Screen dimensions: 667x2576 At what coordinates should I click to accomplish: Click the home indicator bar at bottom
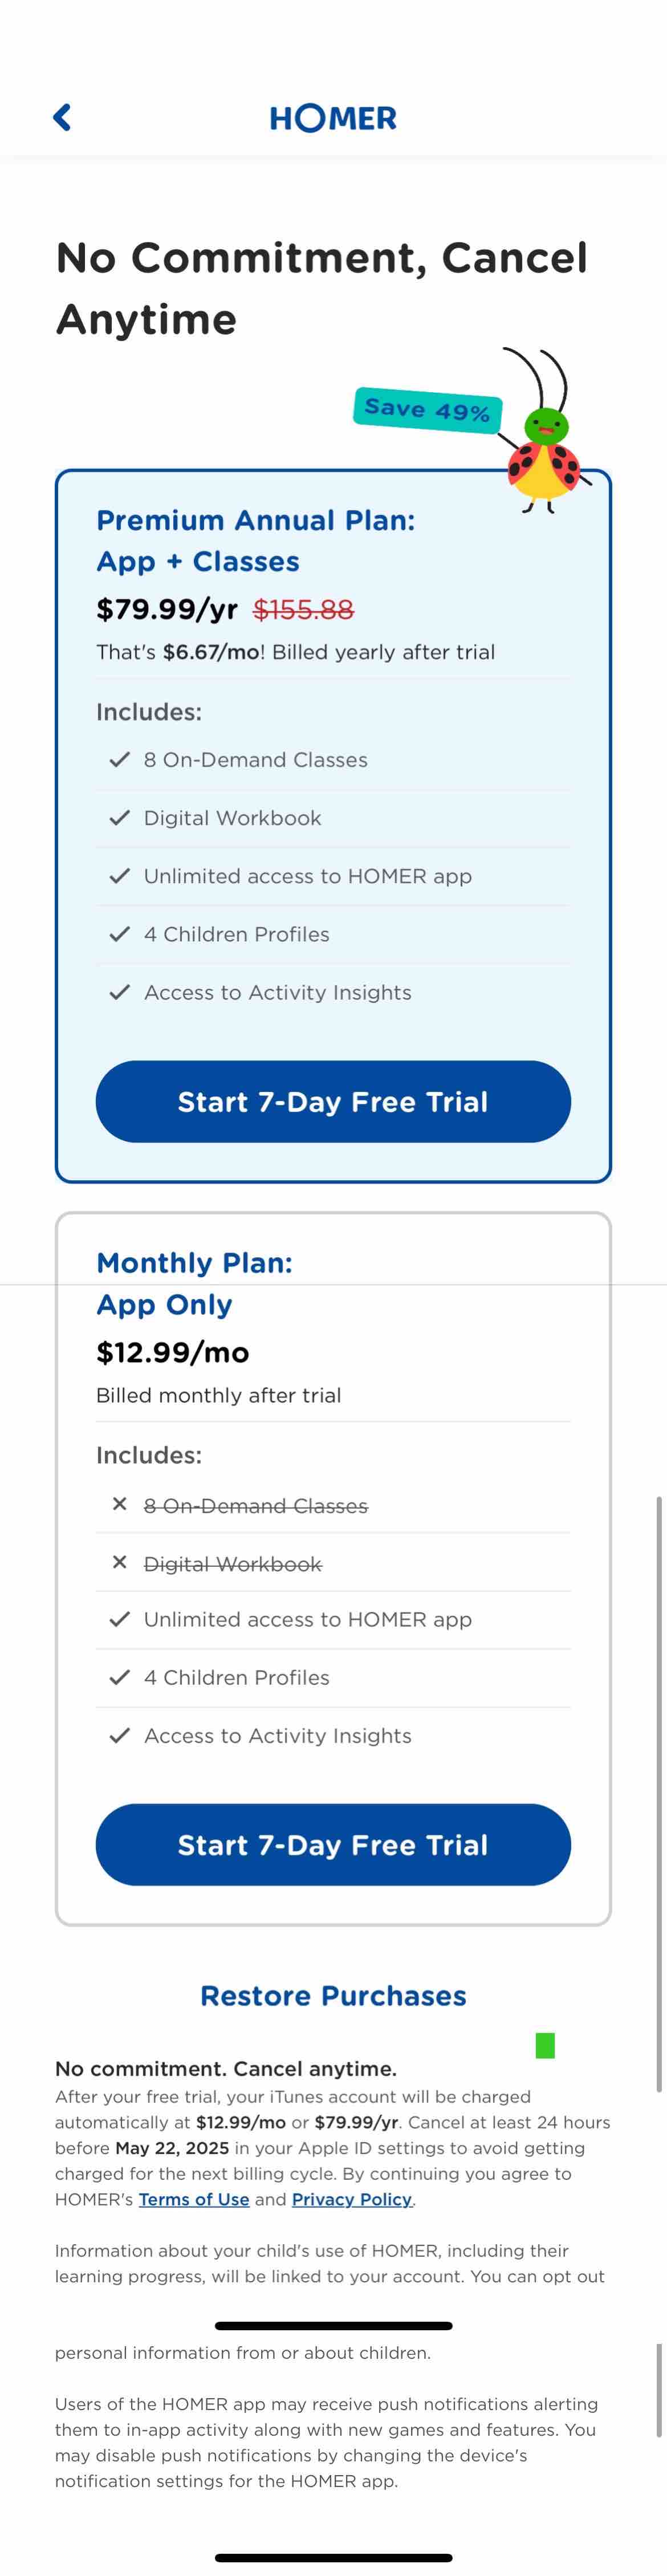point(333,2556)
